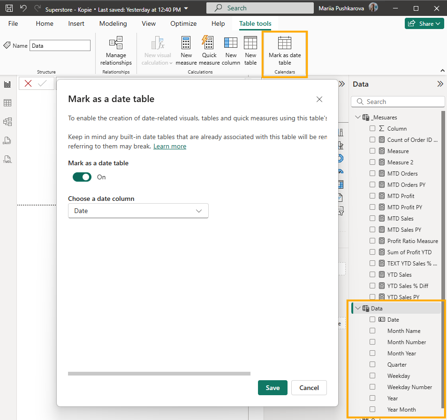Image resolution: width=447 pixels, height=420 pixels.
Task: Open the Modeling ribbon tab
Action: tap(113, 23)
